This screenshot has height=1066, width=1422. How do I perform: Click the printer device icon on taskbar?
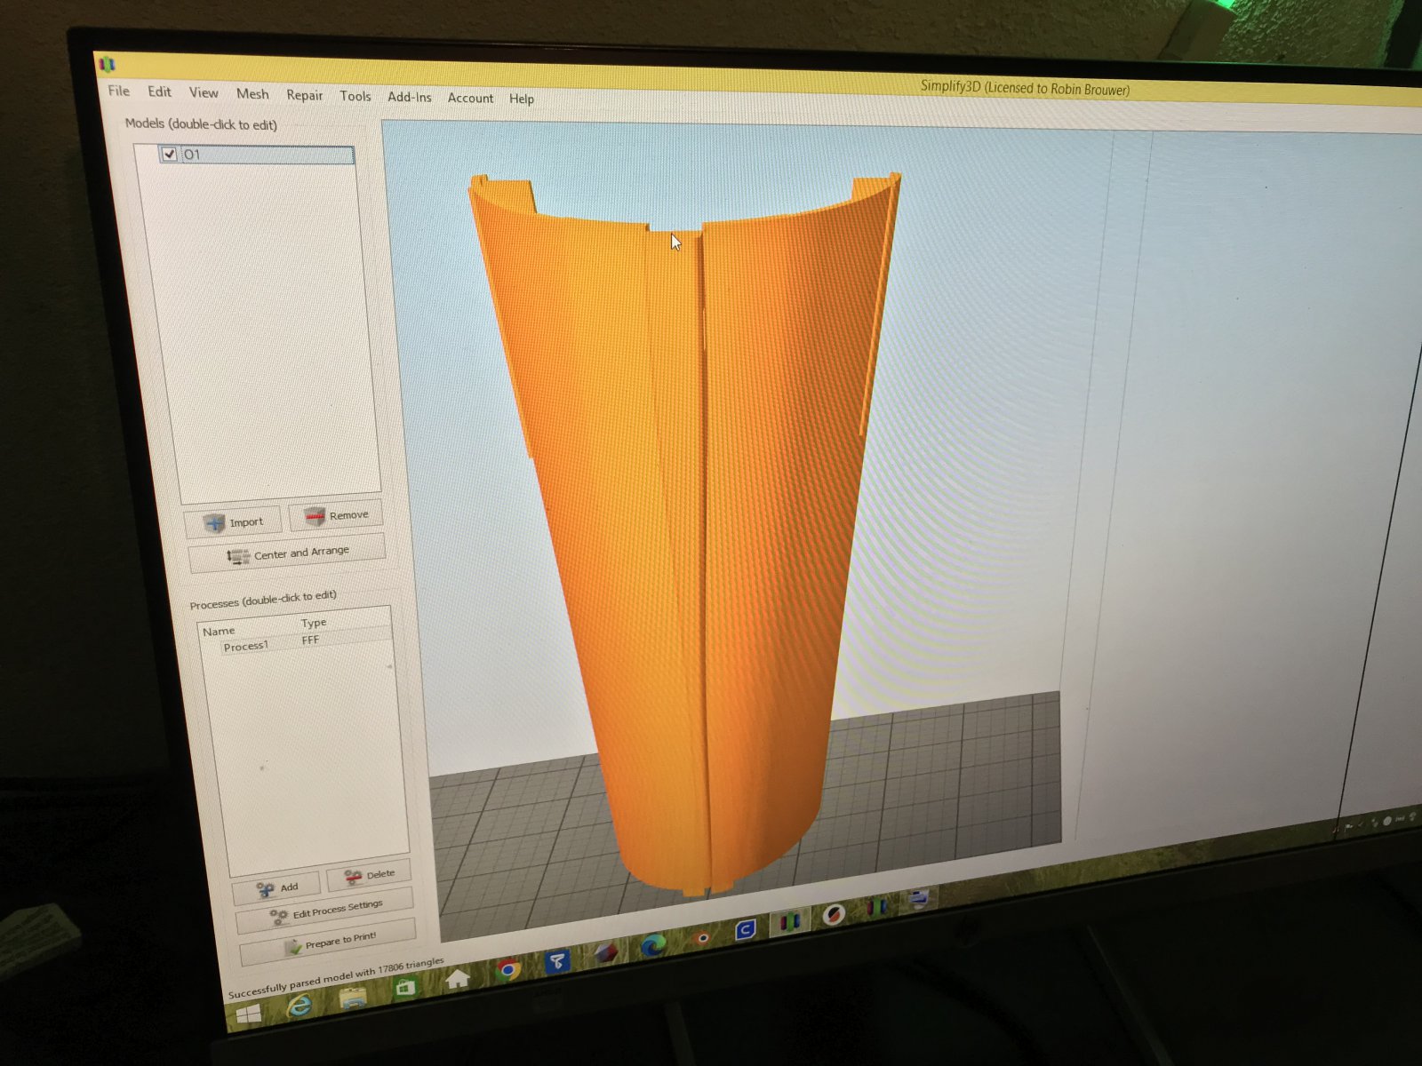pyautogui.click(x=919, y=899)
